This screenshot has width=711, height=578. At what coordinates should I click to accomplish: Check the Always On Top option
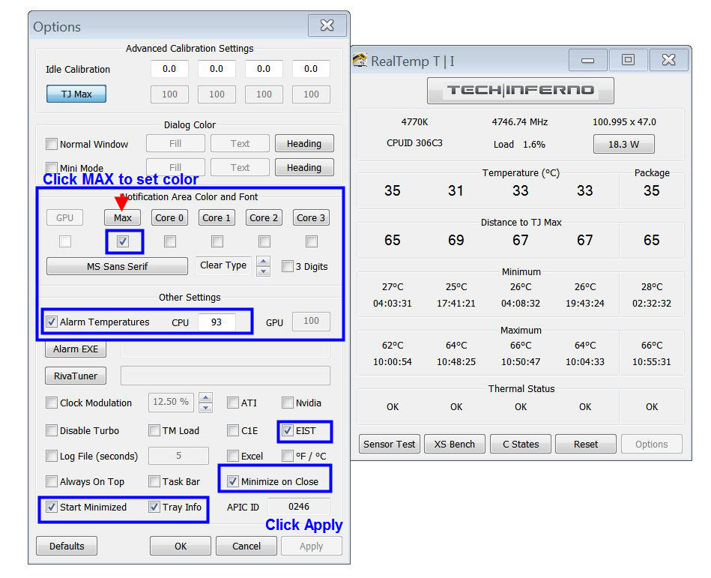[52, 481]
